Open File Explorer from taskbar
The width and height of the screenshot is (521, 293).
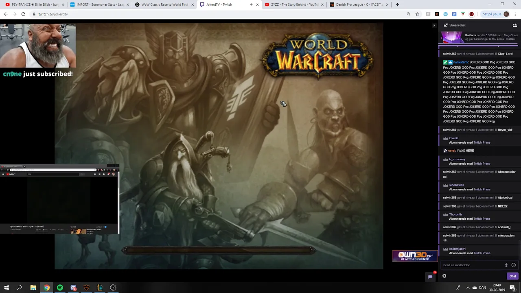[x=33, y=288]
